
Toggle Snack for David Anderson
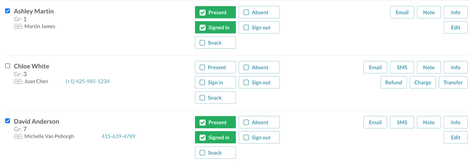[x=215, y=153]
